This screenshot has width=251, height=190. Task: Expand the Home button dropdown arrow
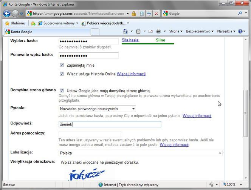132,31
